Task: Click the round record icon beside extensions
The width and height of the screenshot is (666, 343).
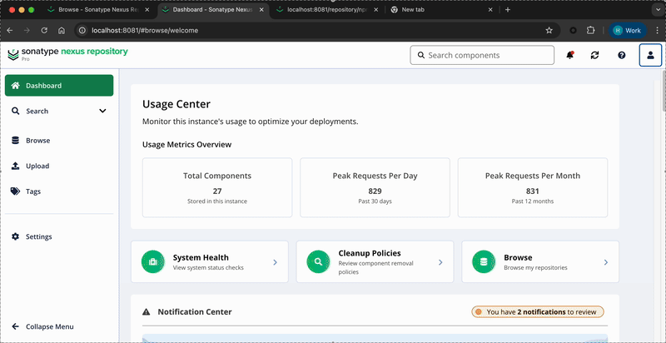Action: (573, 31)
